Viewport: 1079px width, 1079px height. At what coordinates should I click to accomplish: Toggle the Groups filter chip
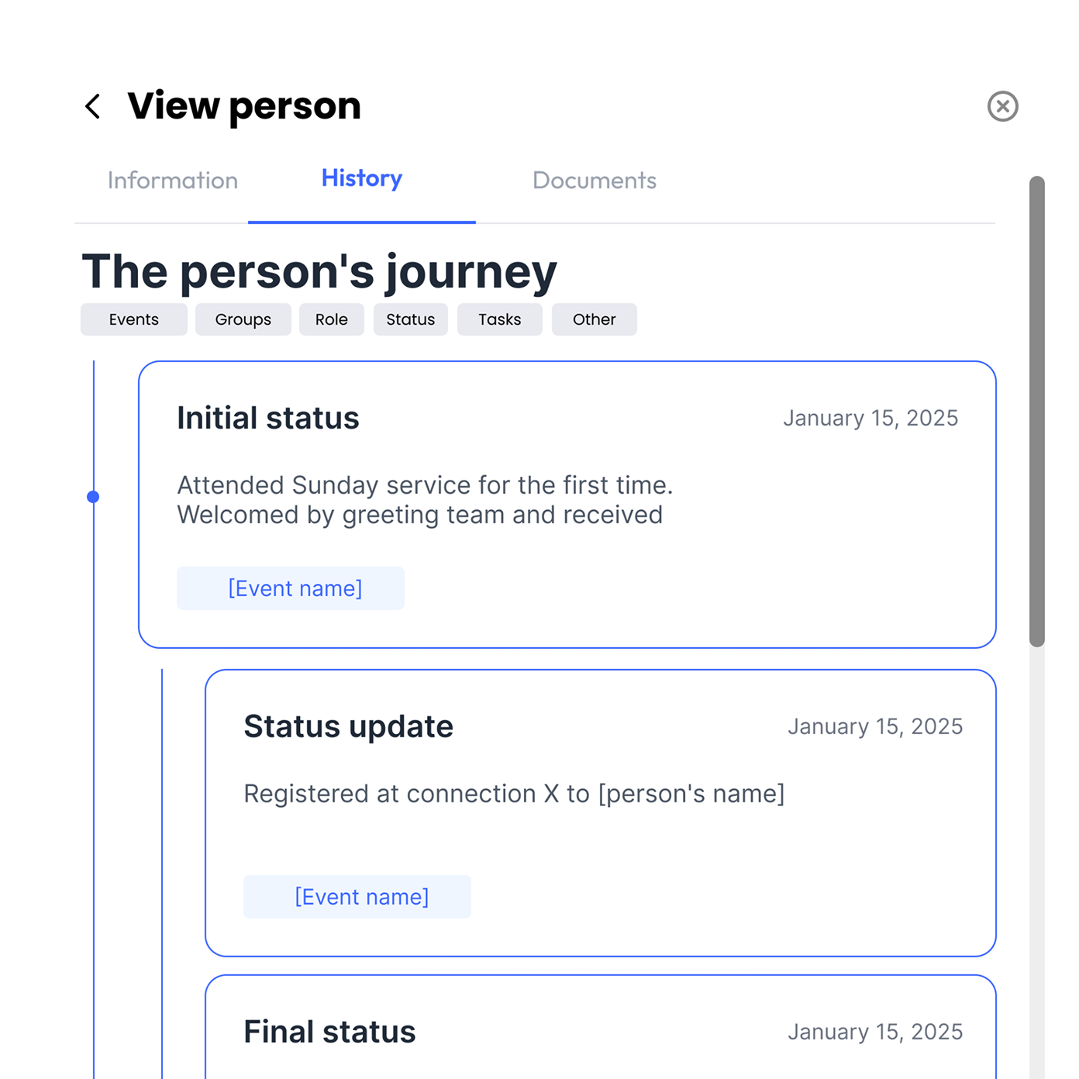click(x=243, y=319)
